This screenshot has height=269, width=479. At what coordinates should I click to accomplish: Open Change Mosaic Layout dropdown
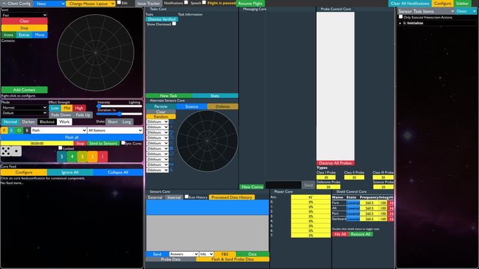tap(91, 4)
